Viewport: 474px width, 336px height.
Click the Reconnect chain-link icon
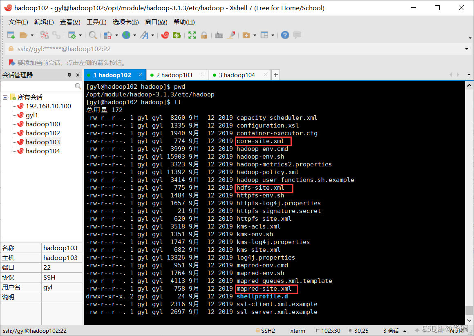point(56,35)
